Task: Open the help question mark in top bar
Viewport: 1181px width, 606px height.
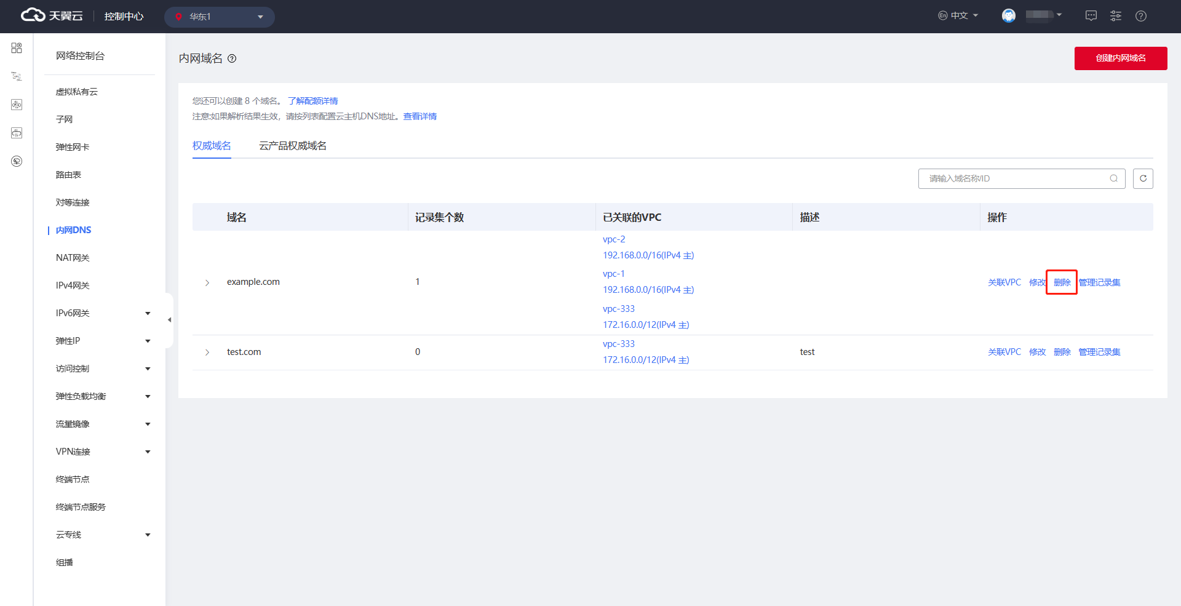Action: coord(1141,17)
